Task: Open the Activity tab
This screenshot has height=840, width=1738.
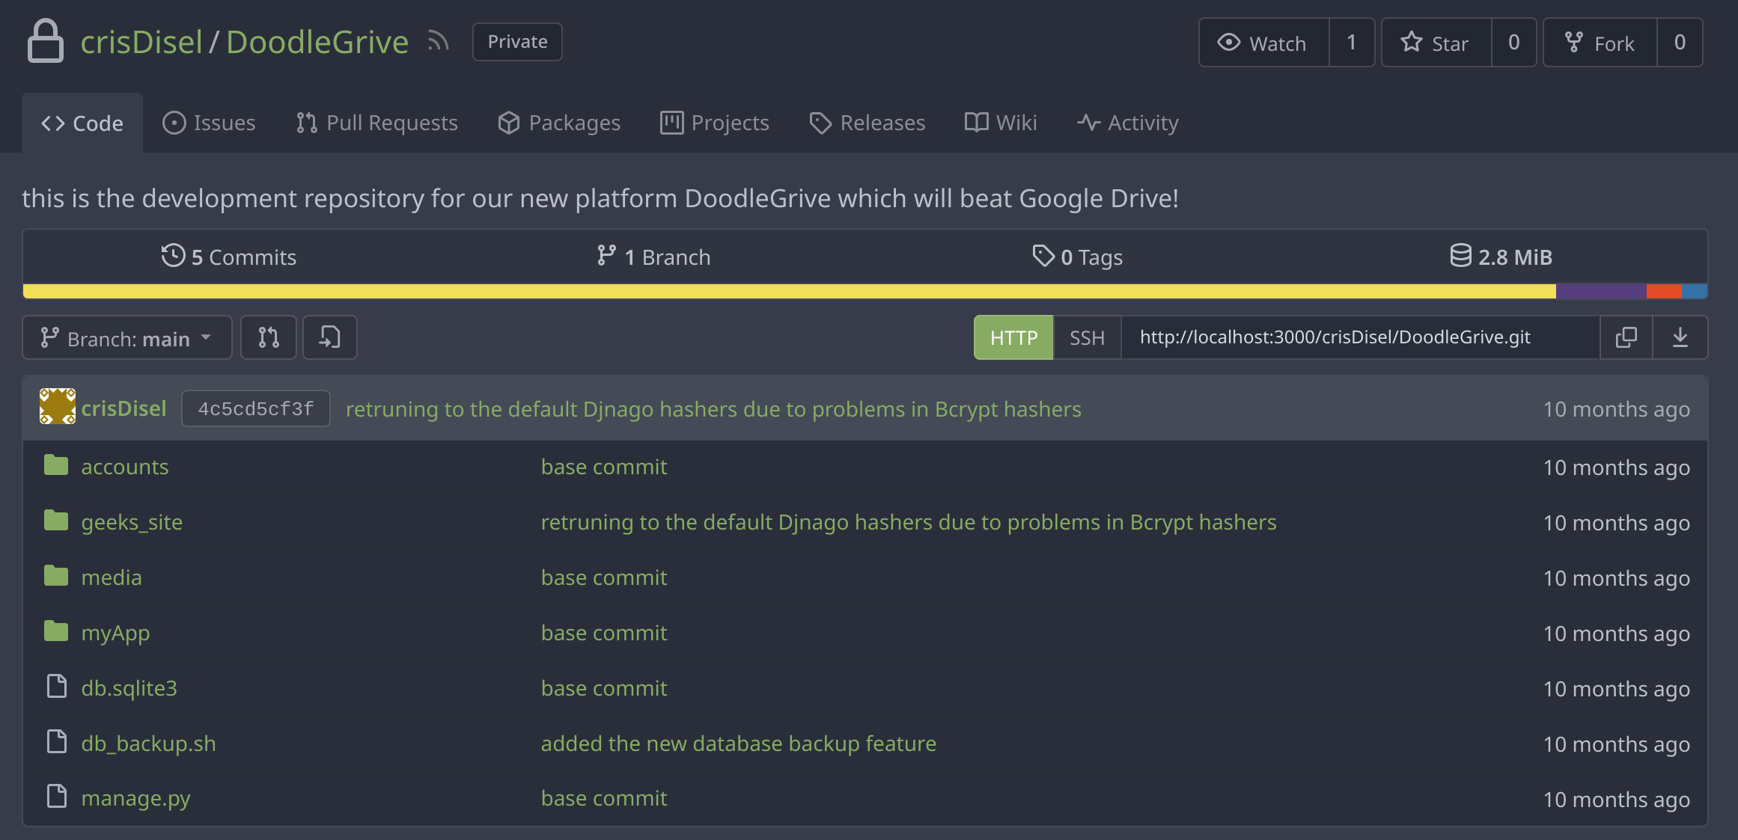Action: (x=1128, y=123)
